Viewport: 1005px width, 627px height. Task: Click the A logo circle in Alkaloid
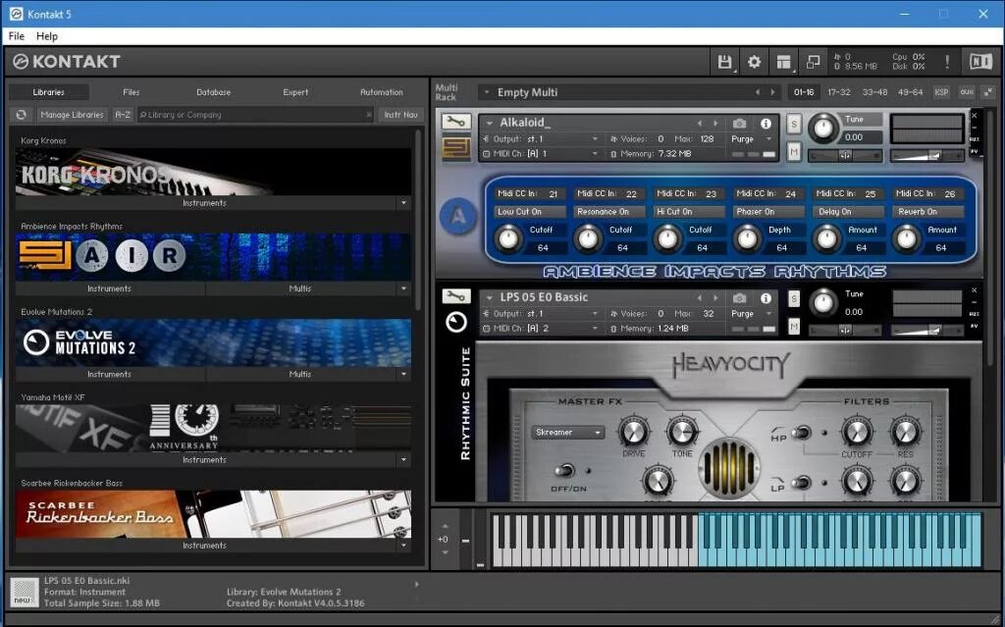(458, 216)
